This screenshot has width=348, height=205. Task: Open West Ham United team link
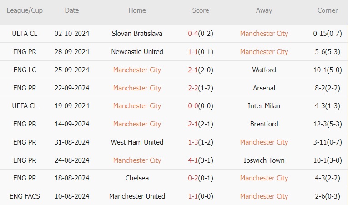(137, 142)
